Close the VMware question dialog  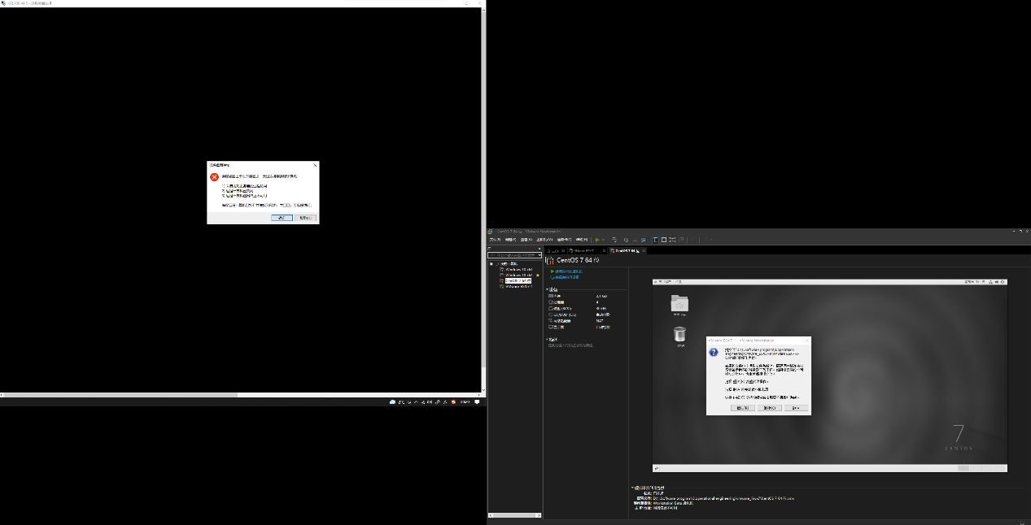(x=807, y=341)
